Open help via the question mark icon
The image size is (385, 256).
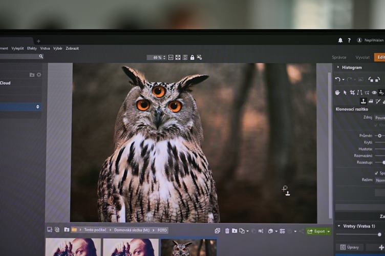[x=349, y=40]
